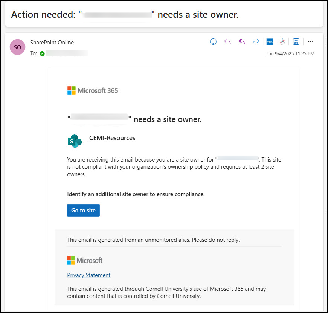
Task: Expand the More actions ellipsis menu
Action: (311, 42)
